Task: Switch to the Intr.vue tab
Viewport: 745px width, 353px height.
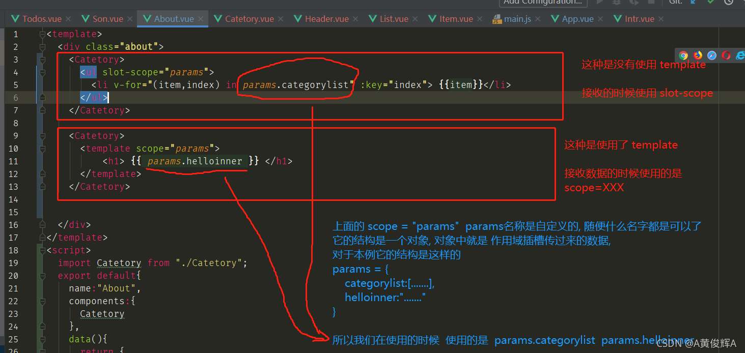Action: click(640, 19)
